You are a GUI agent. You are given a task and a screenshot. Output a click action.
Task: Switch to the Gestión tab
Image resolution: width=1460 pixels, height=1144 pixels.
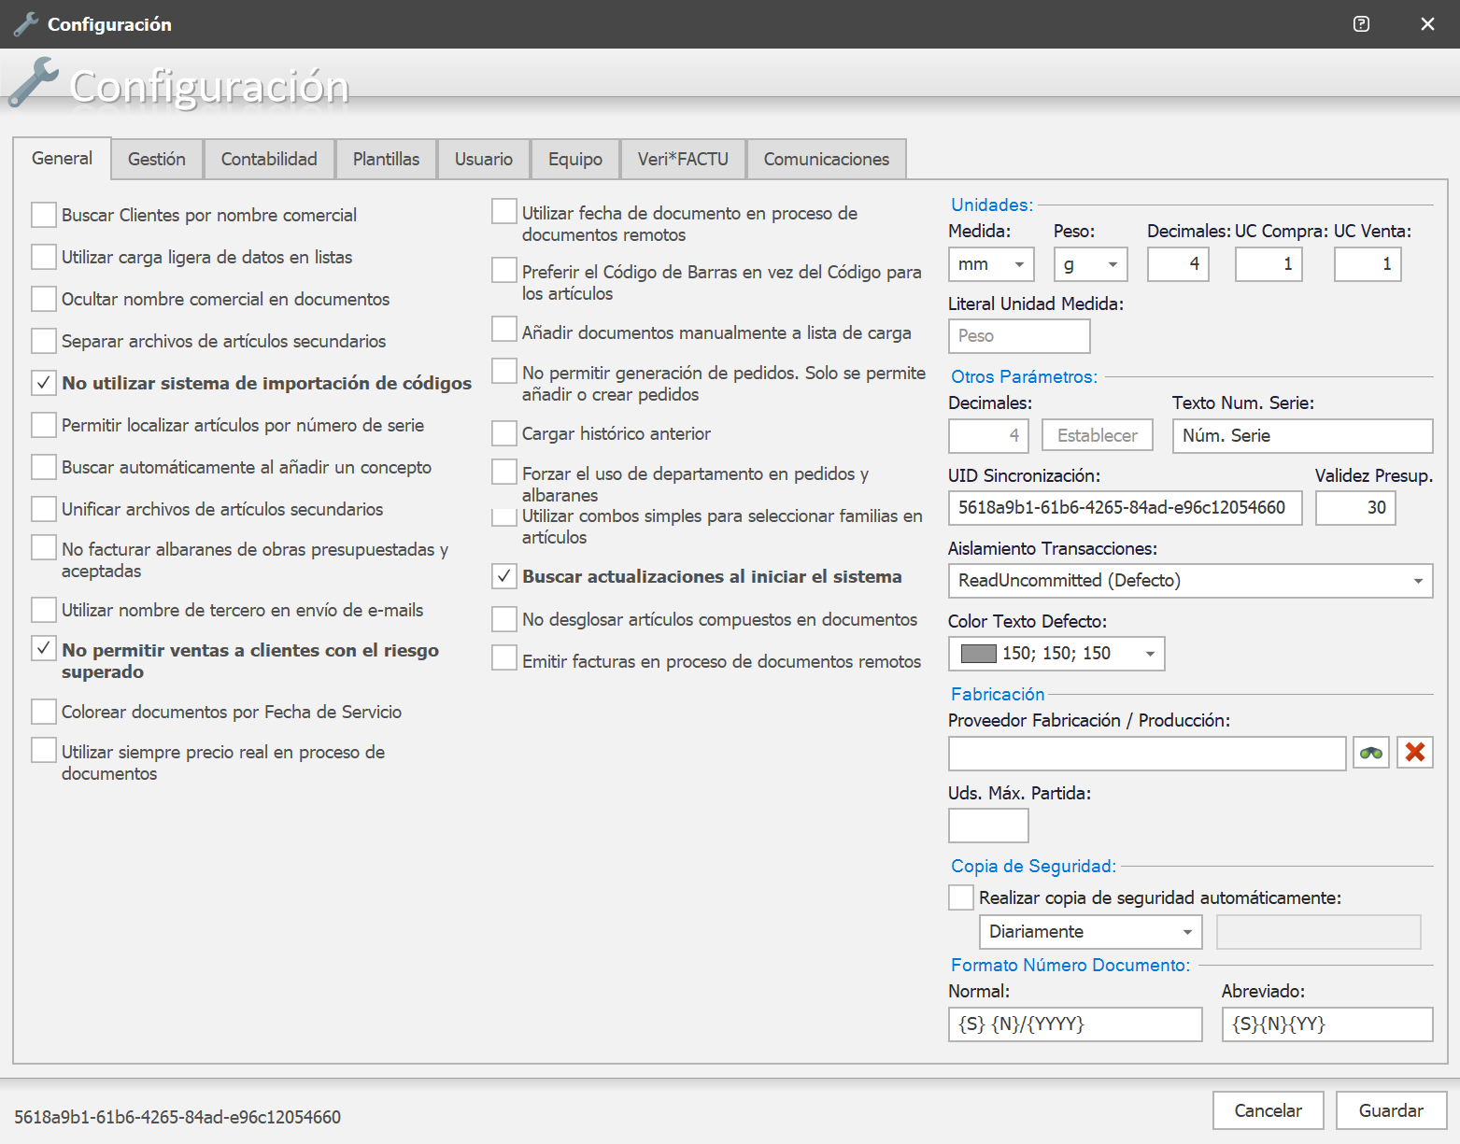(157, 160)
